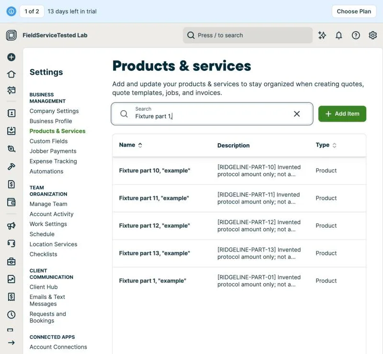The width and height of the screenshot is (383, 354).
Task: Click the magnifier icon in product search
Action: coord(124,114)
